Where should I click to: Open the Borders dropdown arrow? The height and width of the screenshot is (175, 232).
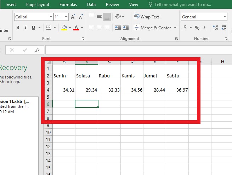[55, 28]
